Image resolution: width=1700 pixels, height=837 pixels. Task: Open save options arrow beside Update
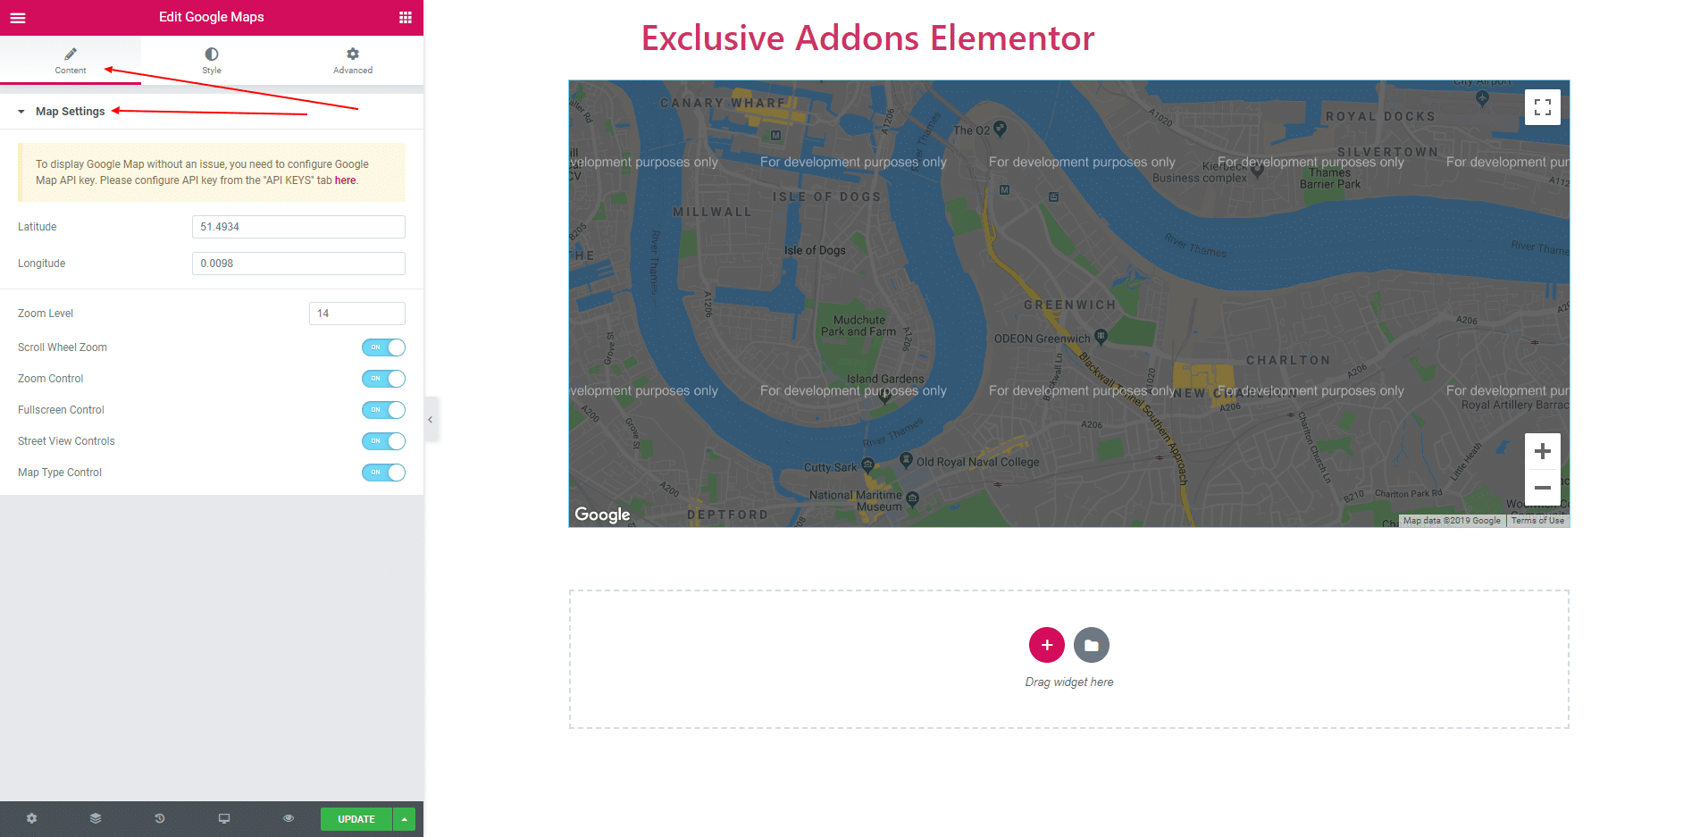click(405, 819)
